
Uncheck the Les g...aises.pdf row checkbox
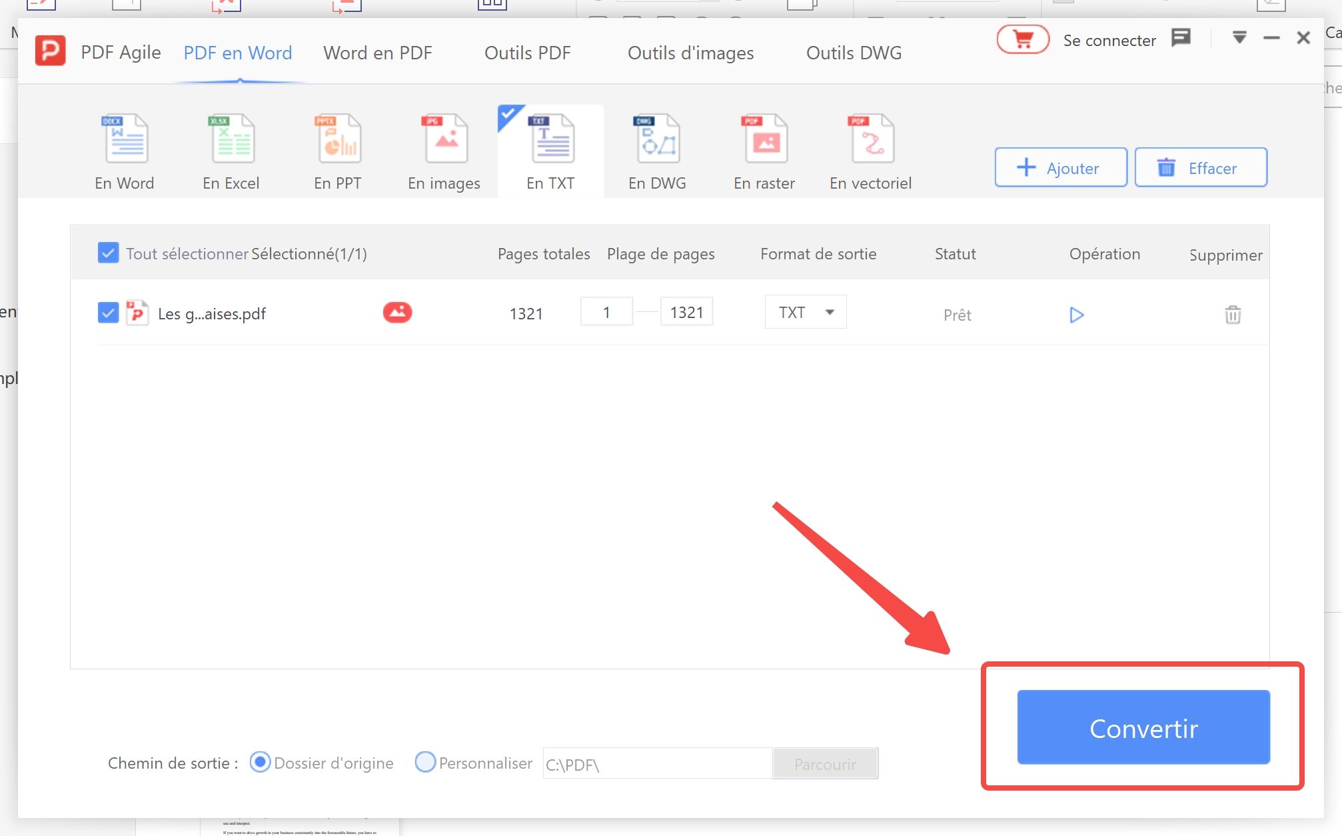[108, 313]
